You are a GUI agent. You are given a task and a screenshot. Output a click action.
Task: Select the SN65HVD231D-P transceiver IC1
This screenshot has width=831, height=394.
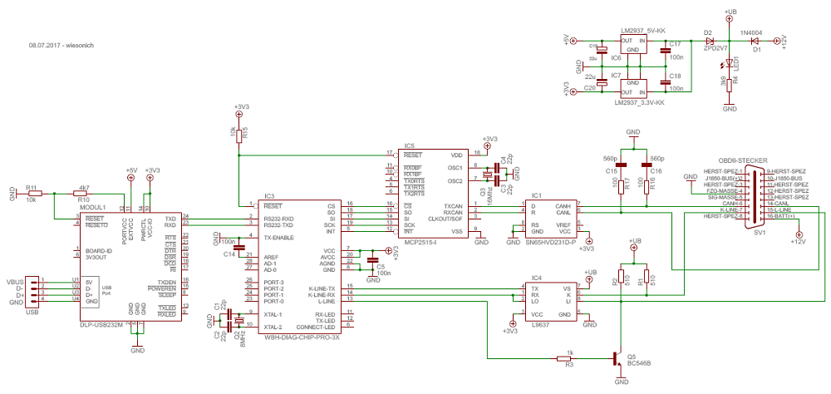click(553, 219)
